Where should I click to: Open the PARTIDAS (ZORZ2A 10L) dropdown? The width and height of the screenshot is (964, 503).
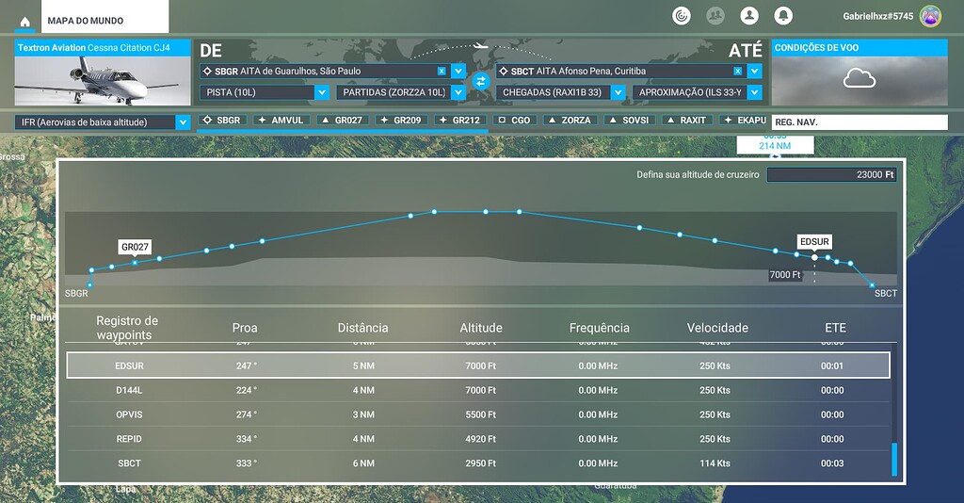pyautogui.click(x=458, y=92)
